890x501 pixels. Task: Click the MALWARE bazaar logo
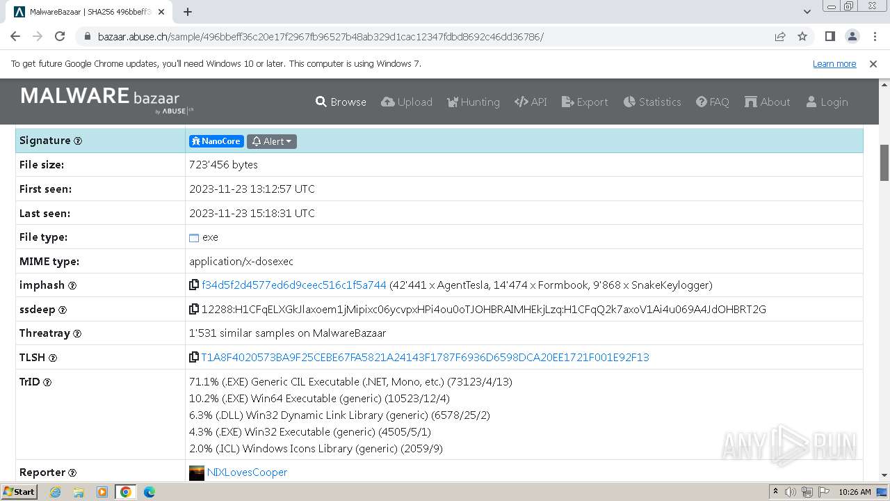107,100
